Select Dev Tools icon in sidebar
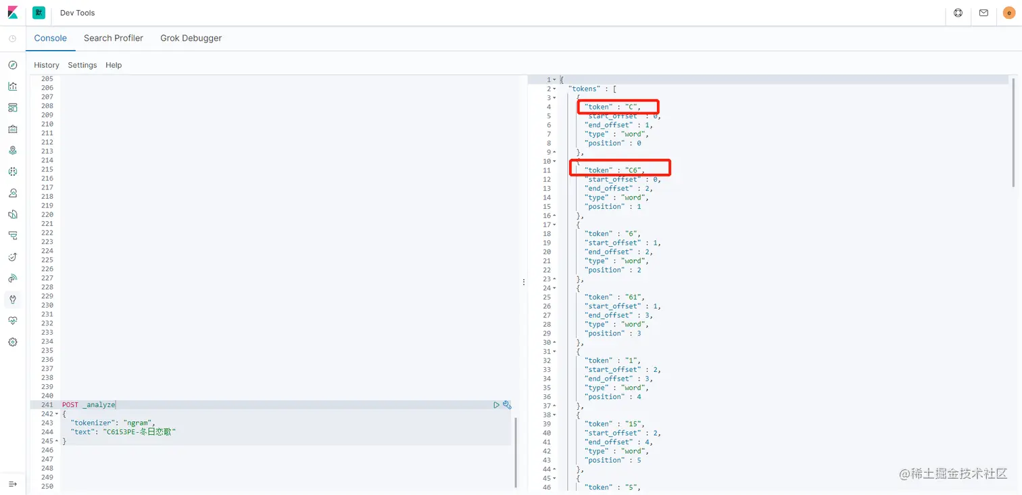The height and width of the screenshot is (495, 1022). (x=12, y=299)
